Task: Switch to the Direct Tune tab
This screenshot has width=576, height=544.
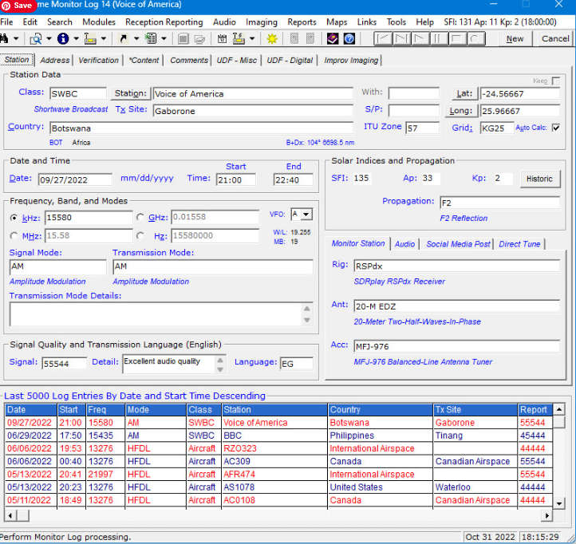Action: [x=519, y=244]
